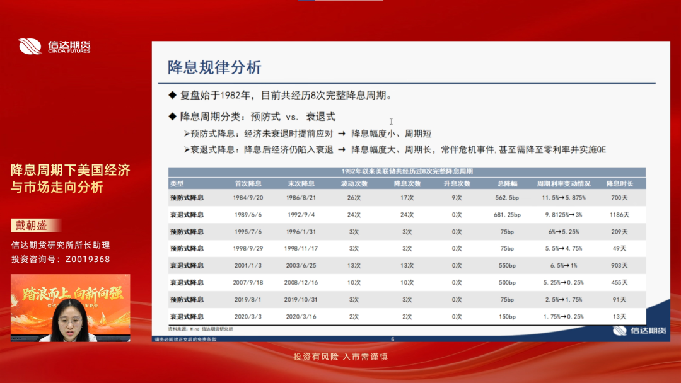Click the footer 请务必阅读正文后的免责条款
Screen dimensions: 681x383
tap(185, 339)
